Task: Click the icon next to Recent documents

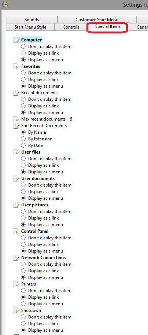Action: point(16,93)
